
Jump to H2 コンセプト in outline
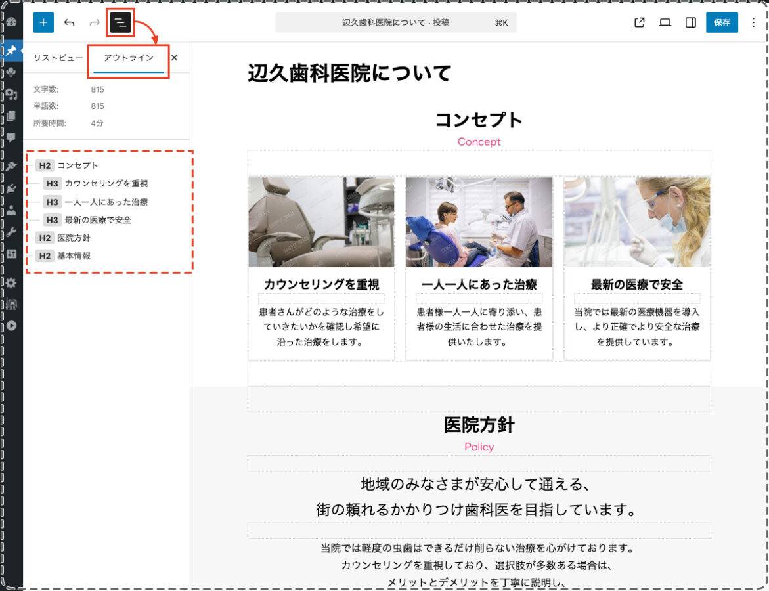point(77,165)
